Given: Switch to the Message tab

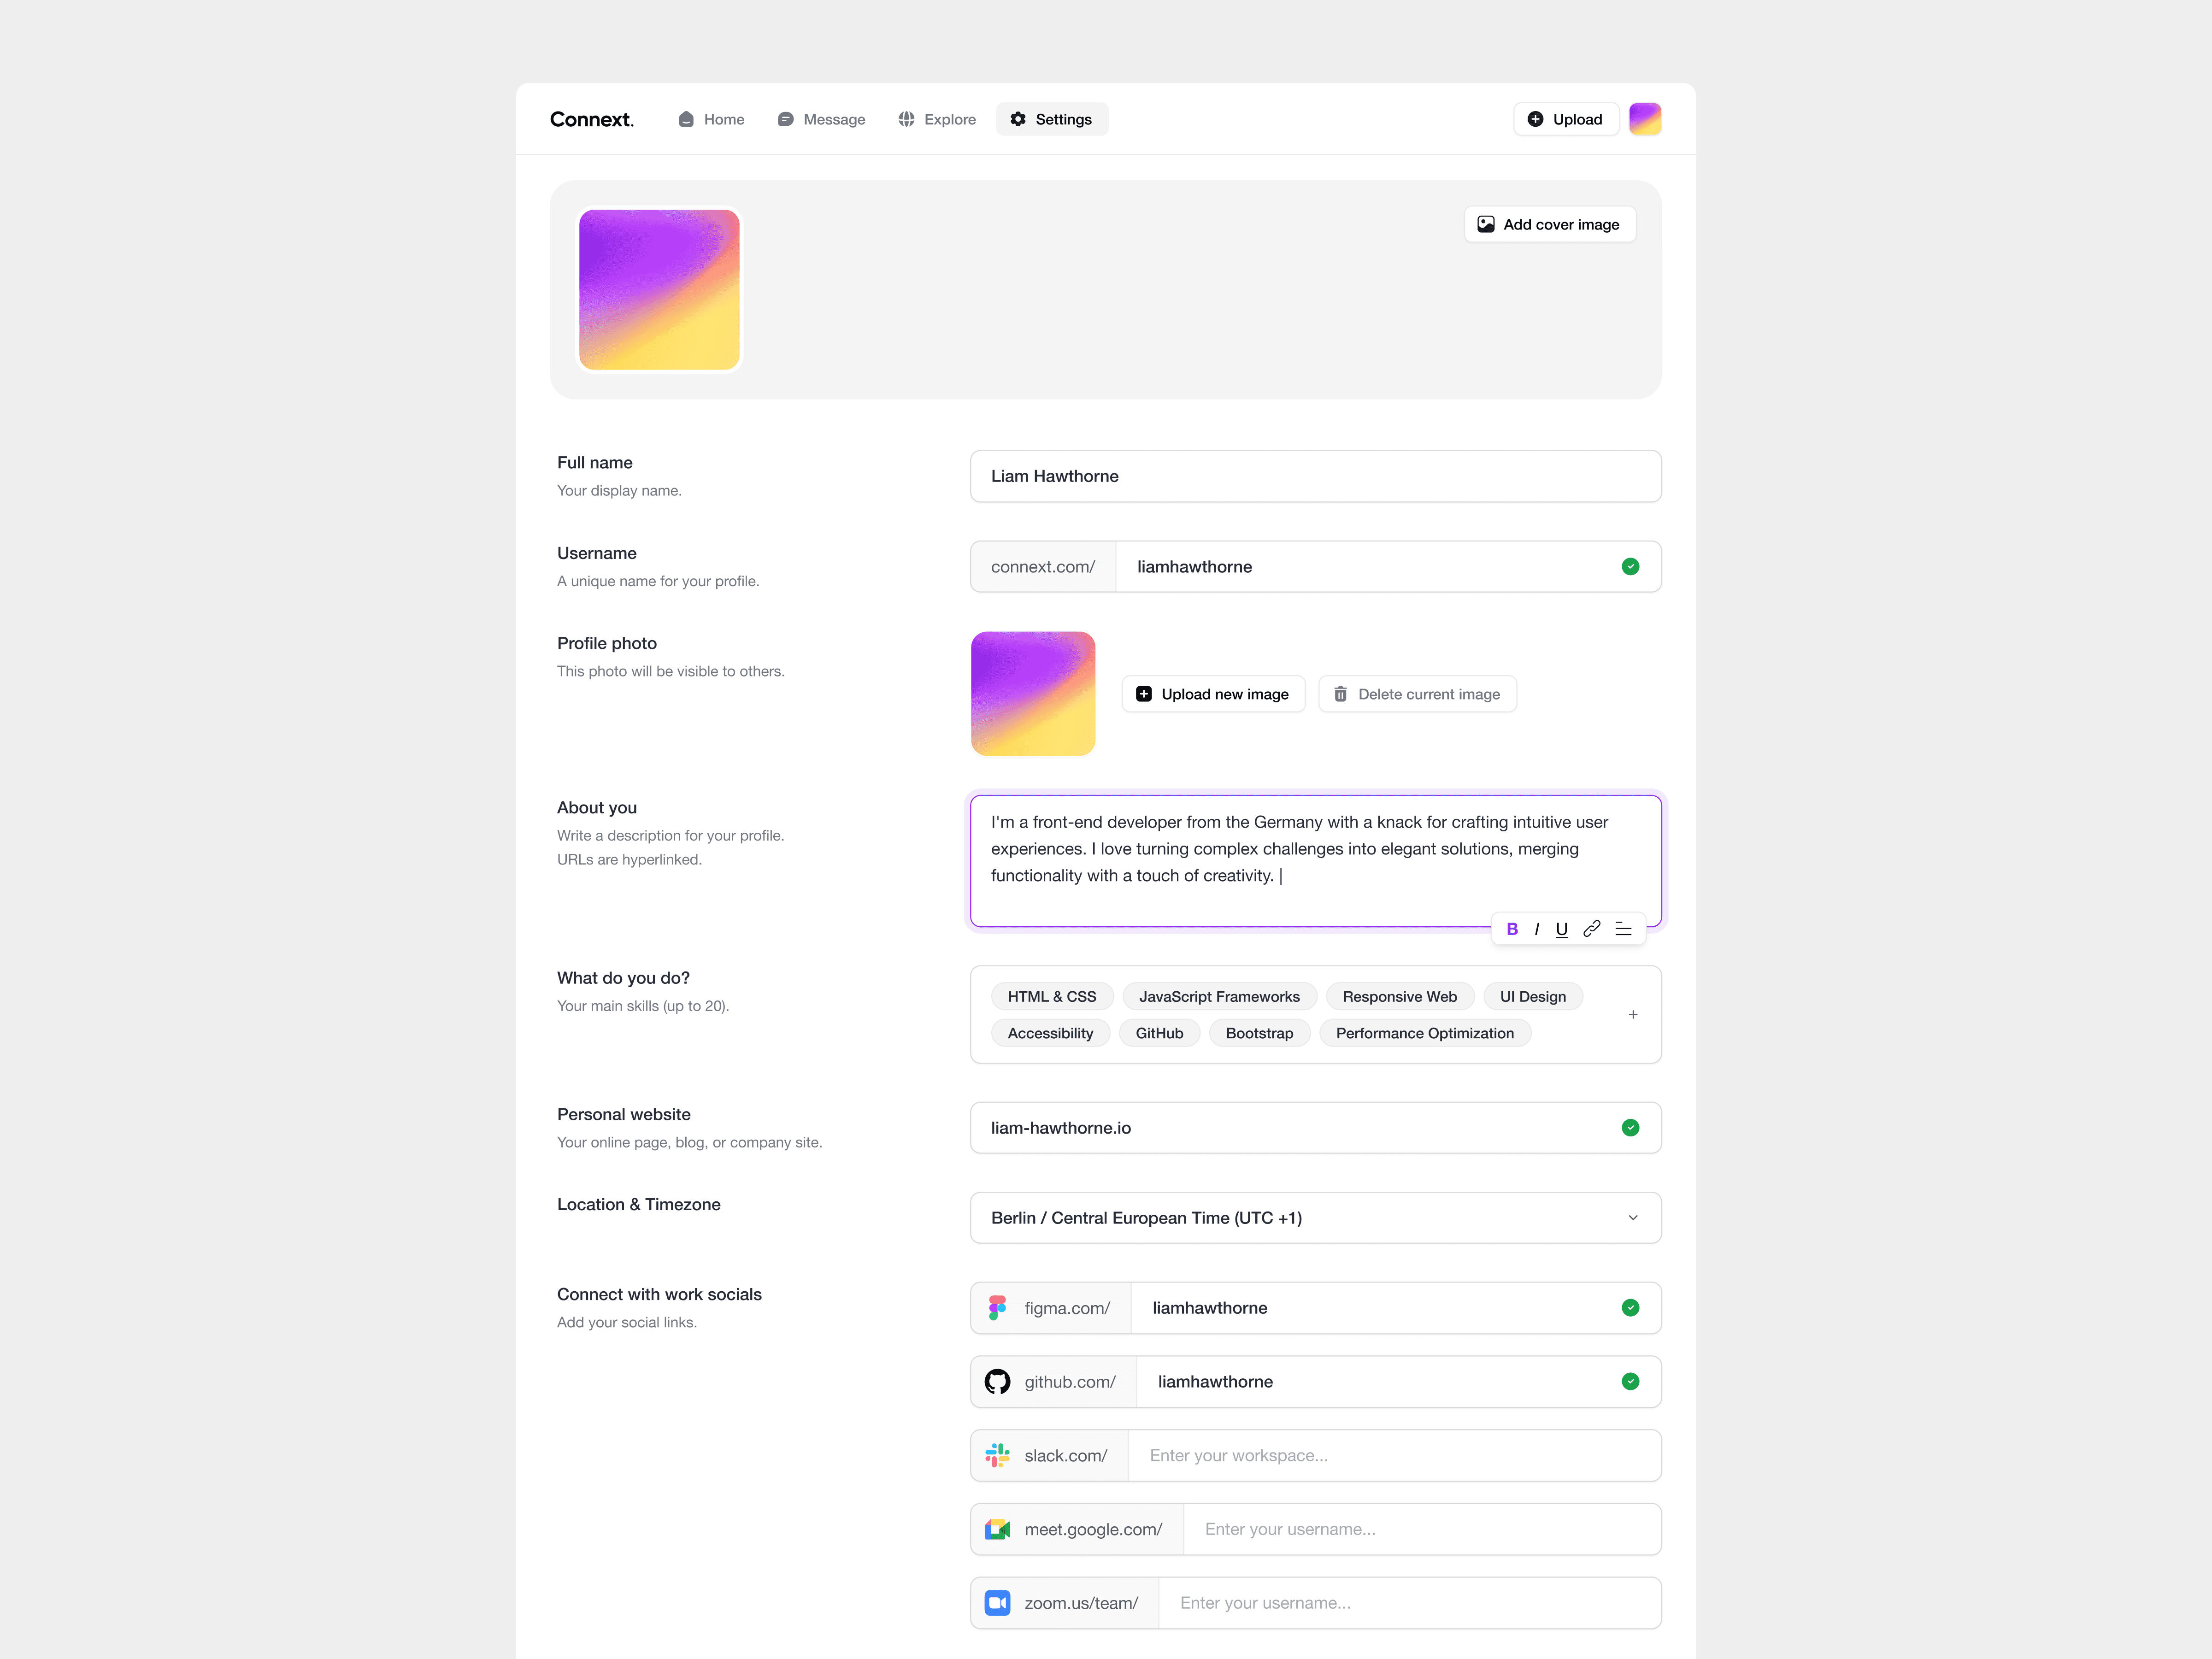Looking at the screenshot, I should click(x=821, y=119).
